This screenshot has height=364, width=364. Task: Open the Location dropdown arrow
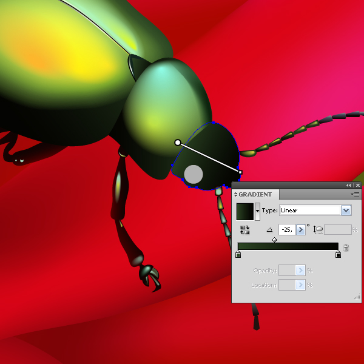click(300, 285)
